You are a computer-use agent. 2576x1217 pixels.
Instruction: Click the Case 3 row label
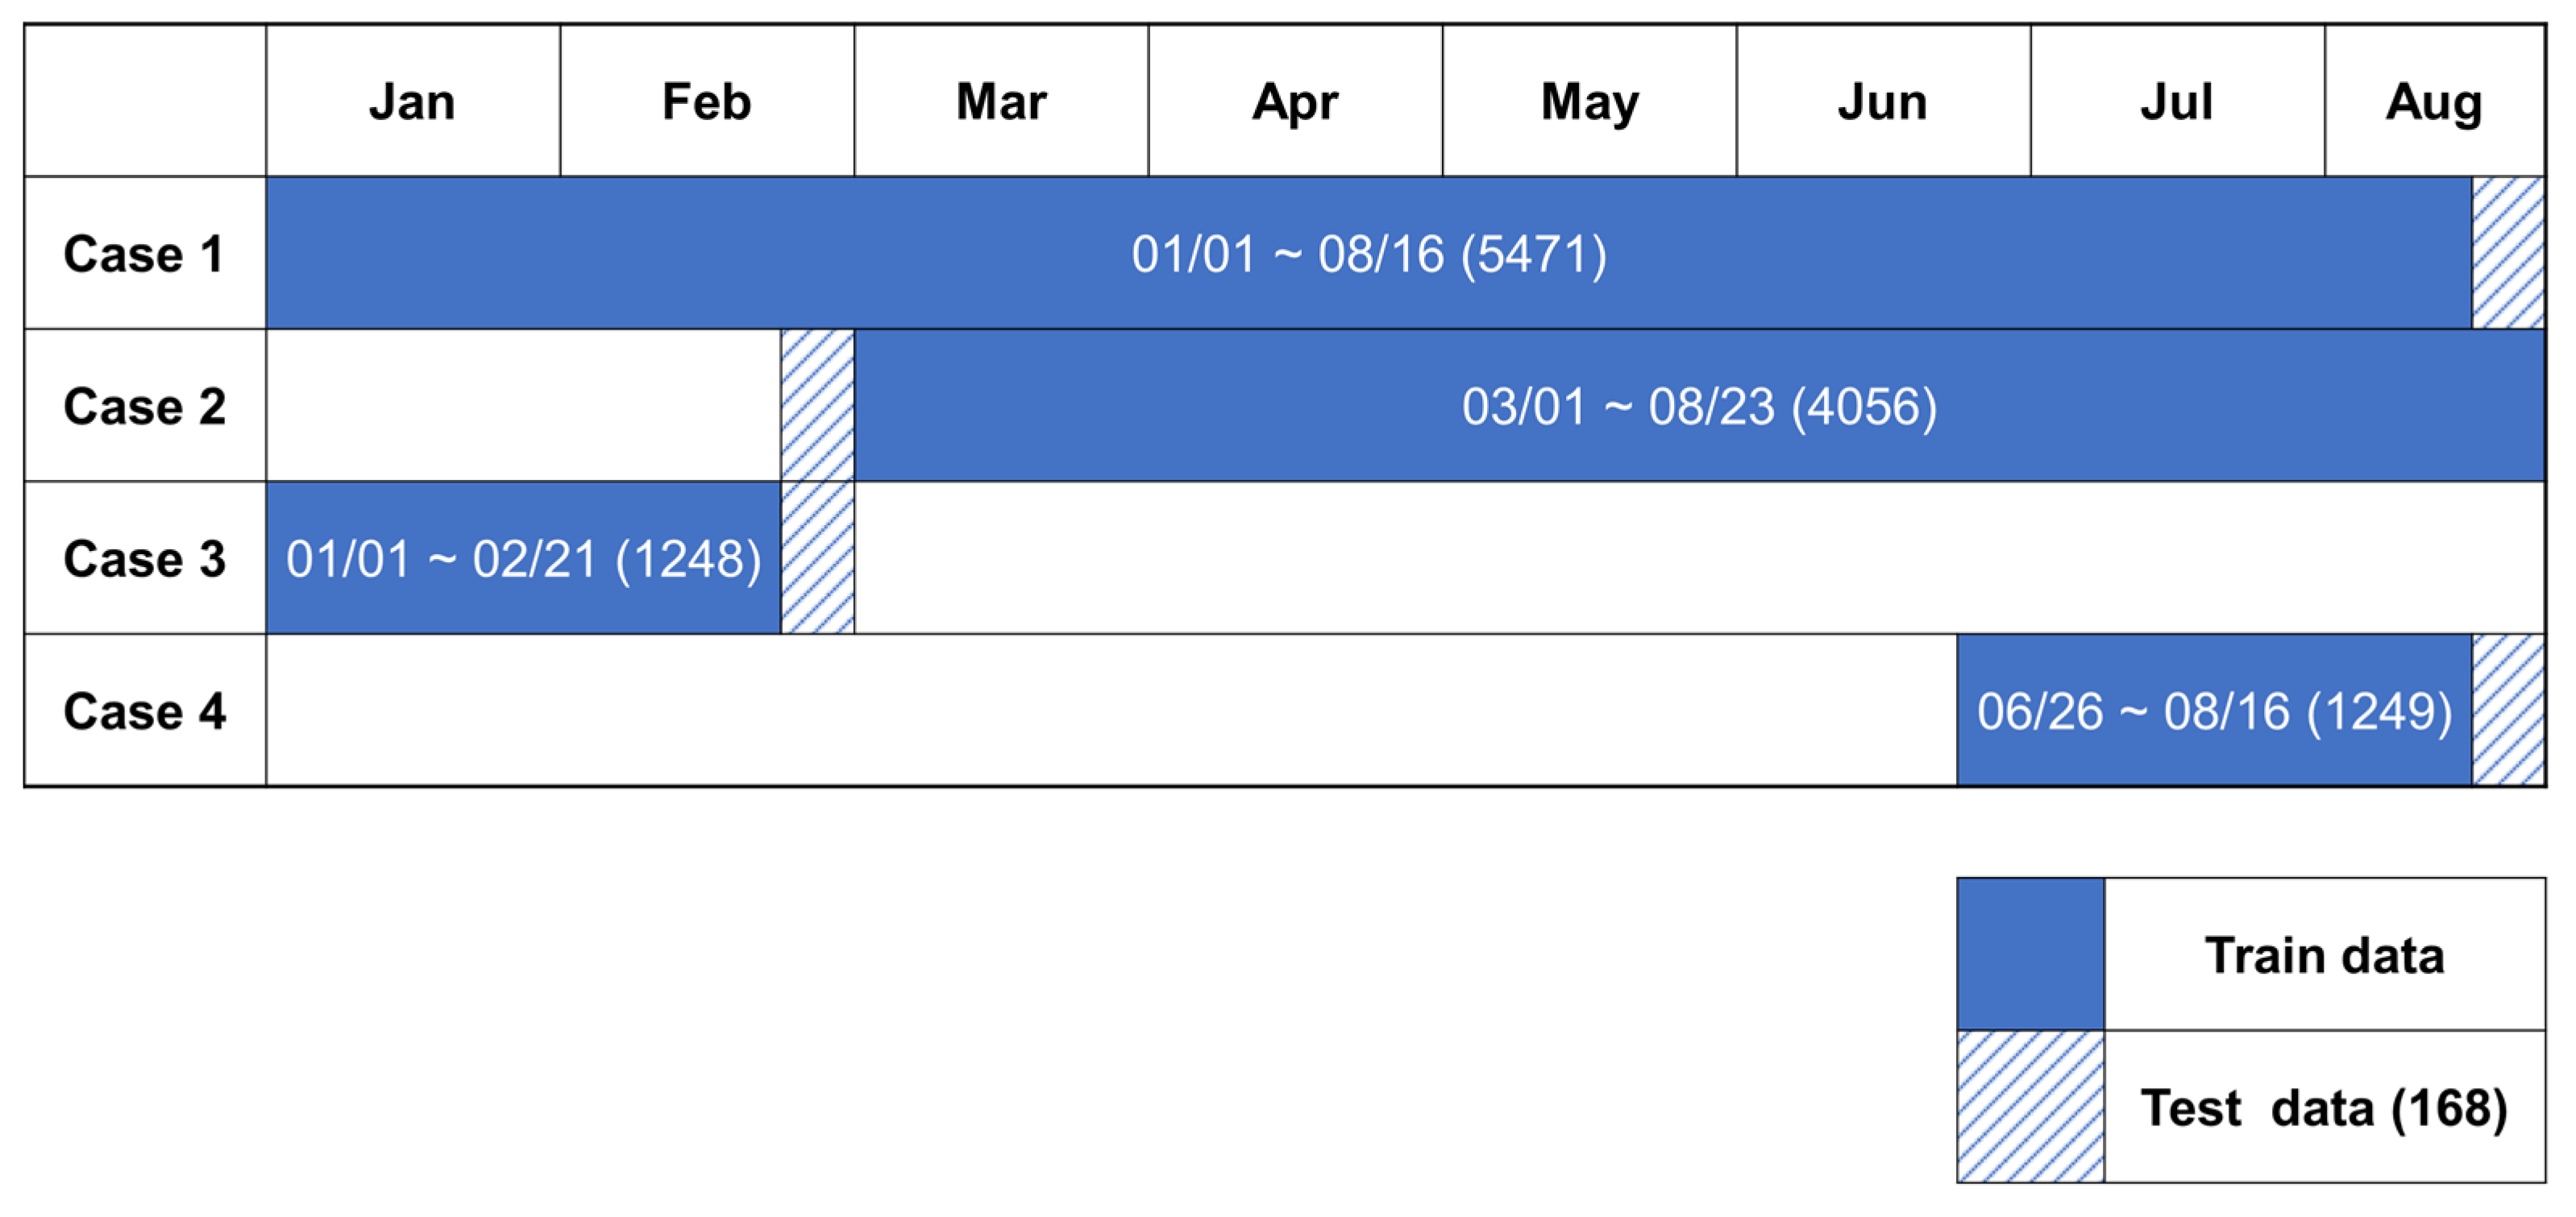(x=145, y=558)
